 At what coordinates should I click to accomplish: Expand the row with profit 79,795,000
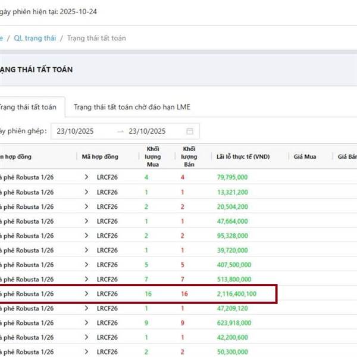[x=86, y=177]
